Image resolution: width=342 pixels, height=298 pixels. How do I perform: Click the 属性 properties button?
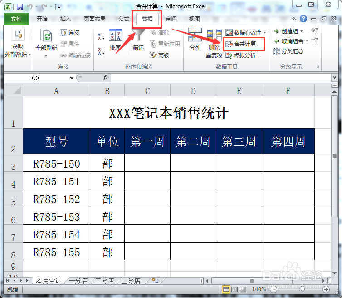coord(69,44)
